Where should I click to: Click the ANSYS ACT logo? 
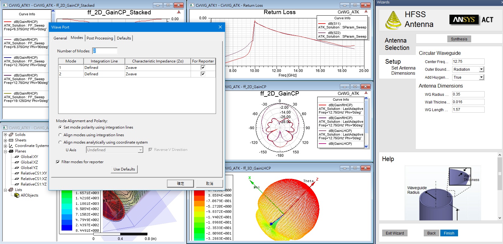click(471, 20)
